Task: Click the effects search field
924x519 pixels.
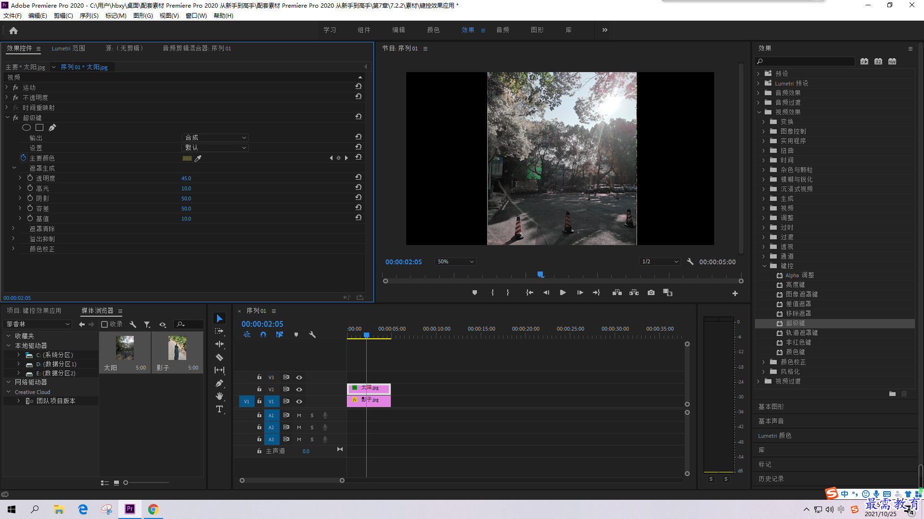Action: (805, 62)
